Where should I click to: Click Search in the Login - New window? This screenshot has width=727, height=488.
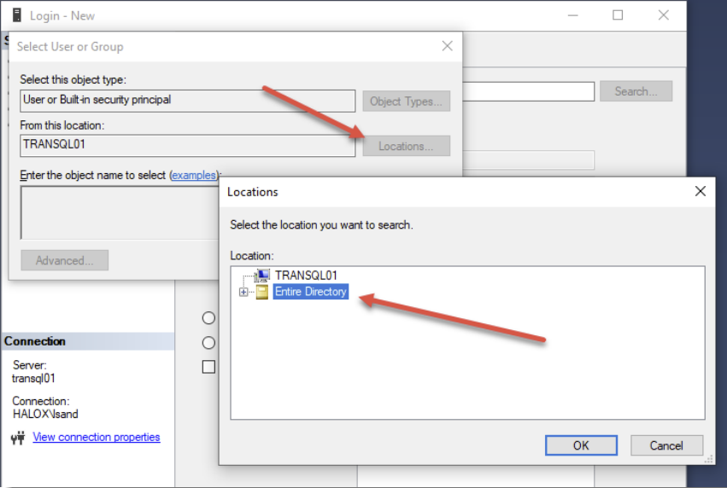coord(636,91)
